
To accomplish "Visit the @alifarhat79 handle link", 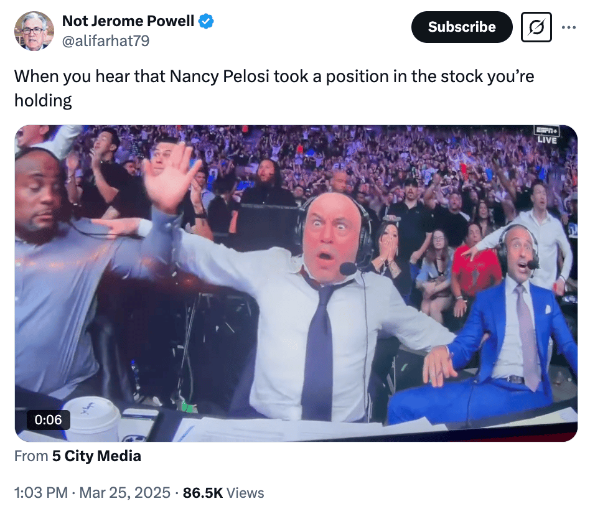I will click(105, 40).
